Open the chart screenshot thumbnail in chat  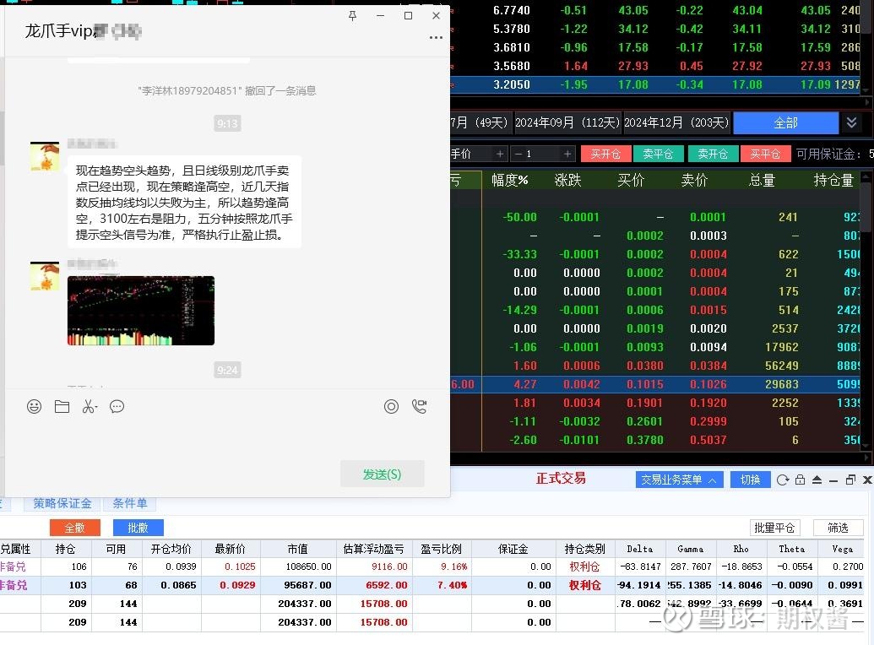pyautogui.click(x=140, y=310)
